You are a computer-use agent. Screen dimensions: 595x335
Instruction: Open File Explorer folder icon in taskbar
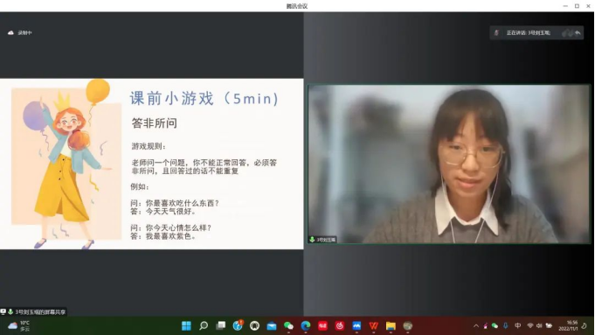(x=391, y=326)
